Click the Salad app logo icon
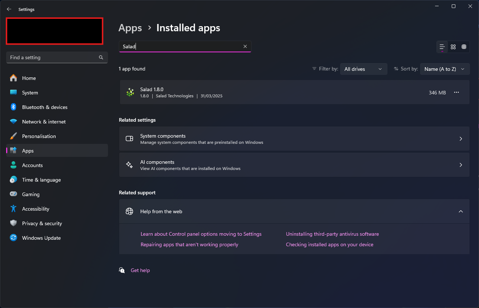Image resolution: width=479 pixels, height=308 pixels. pyautogui.click(x=130, y=92)
